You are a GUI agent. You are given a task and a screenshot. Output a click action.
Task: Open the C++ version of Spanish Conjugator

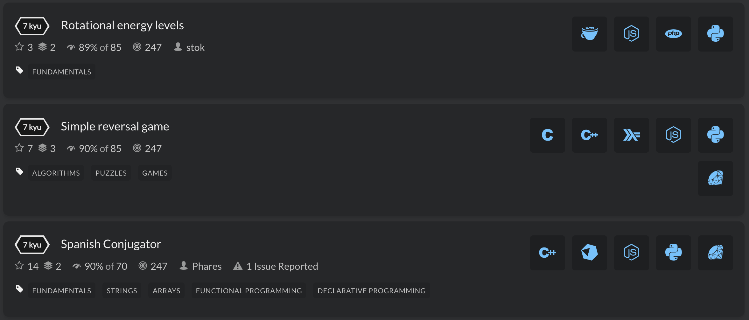pyautogui.click(x=547, y=253)
